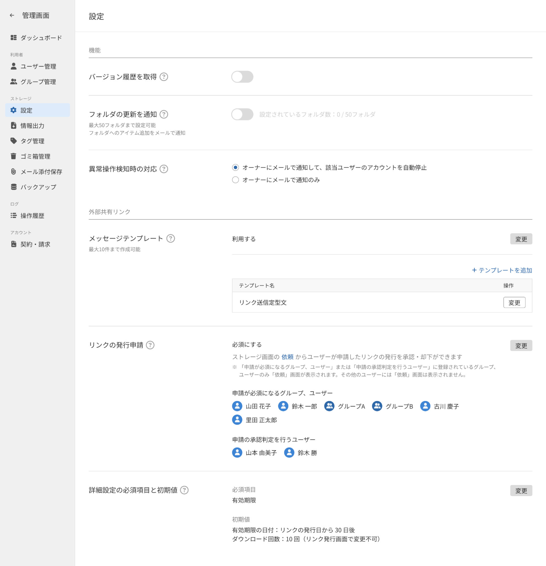Click the 情報出力 download icon
The image size is (546, 566).
click(14, 126)
